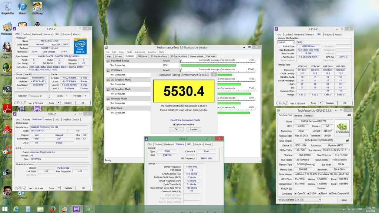Click the GPU-Z screenshot camera icon

(x=349, y=115)
